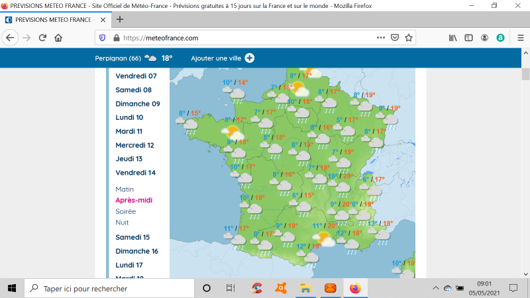Screen dimensions: 530x298
Task: Open Firefox hamburger menu
Action: tap(521, 38)
